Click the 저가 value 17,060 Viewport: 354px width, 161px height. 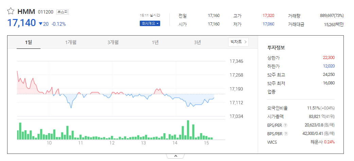268,24
